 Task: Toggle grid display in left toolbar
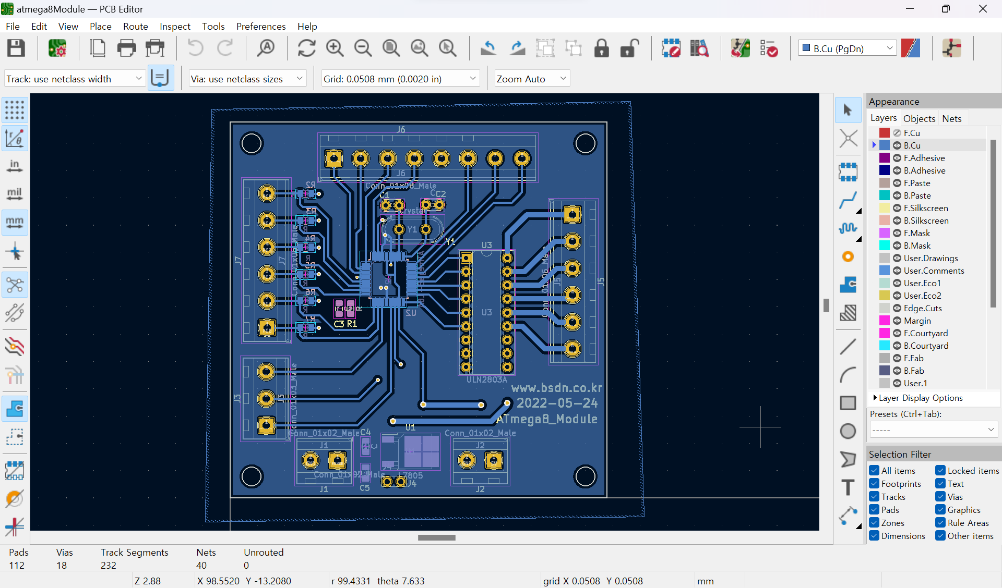[15, 110]
